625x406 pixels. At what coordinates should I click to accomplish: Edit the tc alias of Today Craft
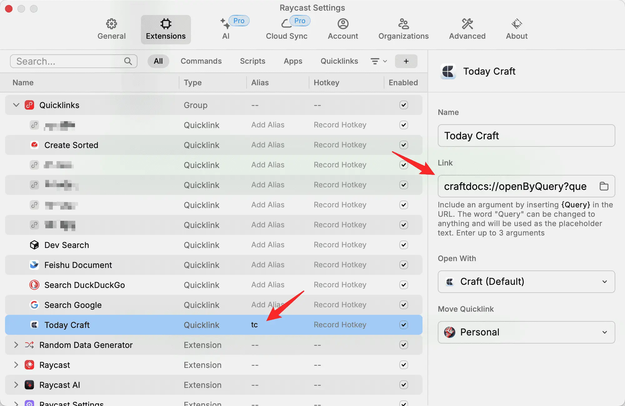coord(254,325)
